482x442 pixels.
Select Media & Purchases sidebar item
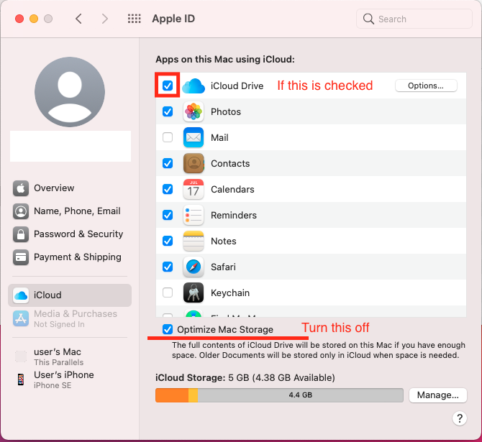70,318
